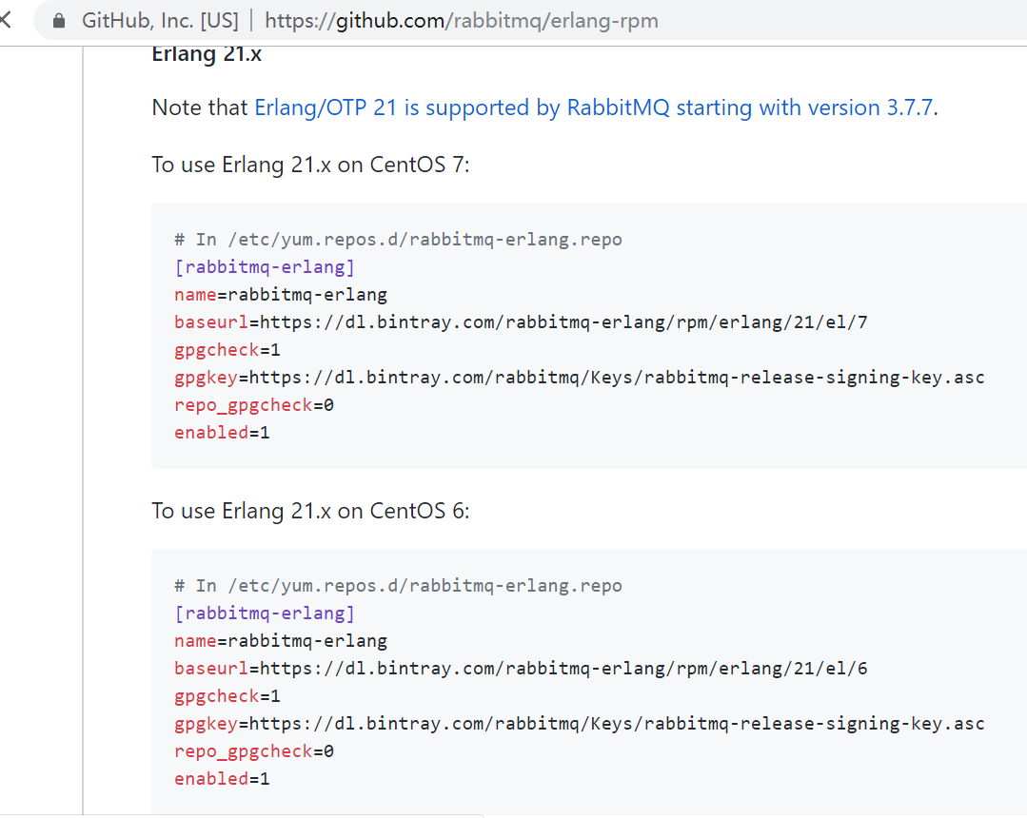Click the gpgkey line in the CentOS 6 block
Screen dimensions: 1027x818
579,723
